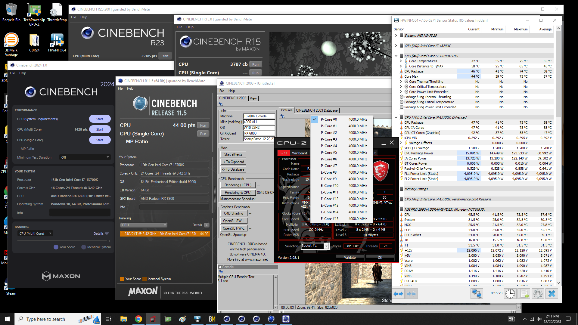
Task: Click Chrome icon in taskbar
Action: [138, 319]
